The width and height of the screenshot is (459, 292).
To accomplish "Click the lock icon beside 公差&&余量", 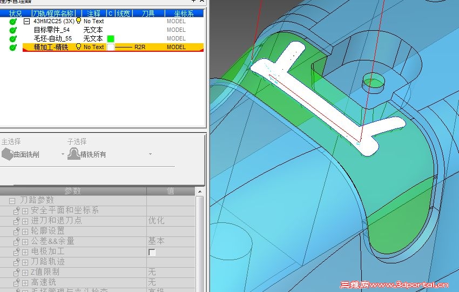I will click(17, 241).
